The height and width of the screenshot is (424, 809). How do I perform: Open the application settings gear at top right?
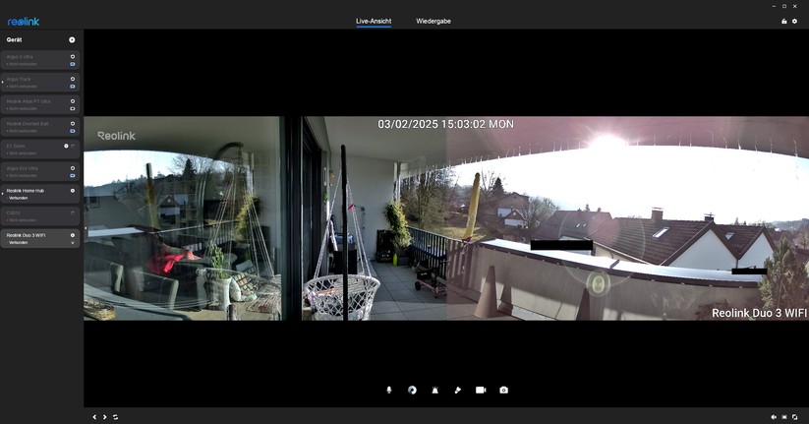[x=794, y=22]
